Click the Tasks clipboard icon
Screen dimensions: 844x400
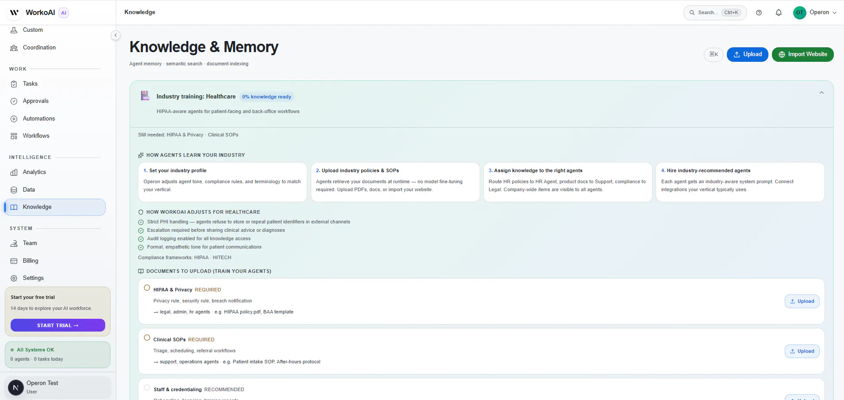[14, 84]
